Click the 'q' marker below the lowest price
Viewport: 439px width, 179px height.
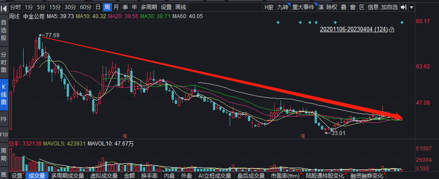[303, 136]
